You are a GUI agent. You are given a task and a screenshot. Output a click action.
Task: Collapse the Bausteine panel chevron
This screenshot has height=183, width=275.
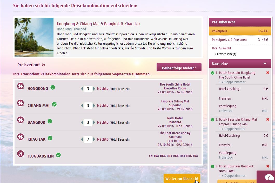265,63
